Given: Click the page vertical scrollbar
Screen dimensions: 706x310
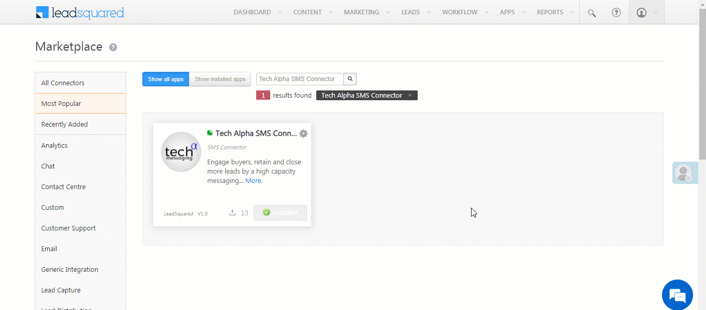Looking at the screenshot, I should pyautogui.click(x=702, y=83).
